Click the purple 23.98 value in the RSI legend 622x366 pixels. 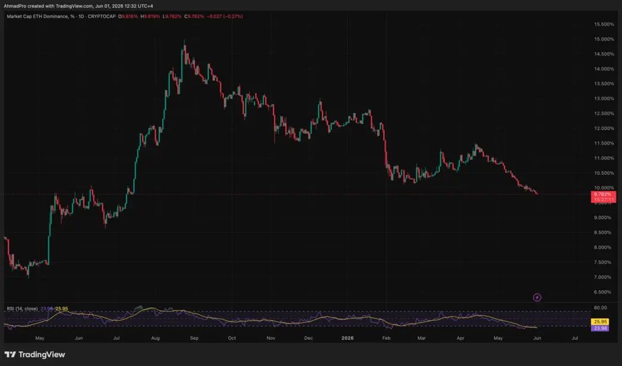(47, 309)
